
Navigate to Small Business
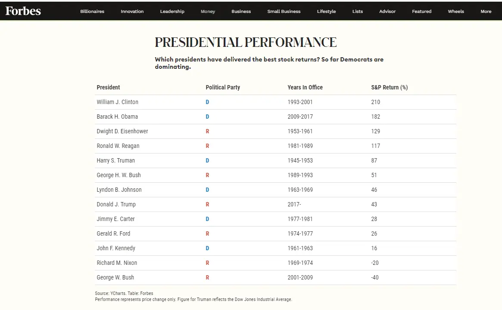(x=284, y=12)
